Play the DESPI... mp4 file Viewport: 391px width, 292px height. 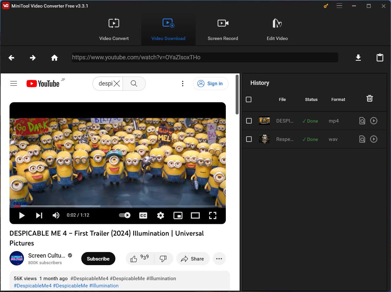pos(374,121)
